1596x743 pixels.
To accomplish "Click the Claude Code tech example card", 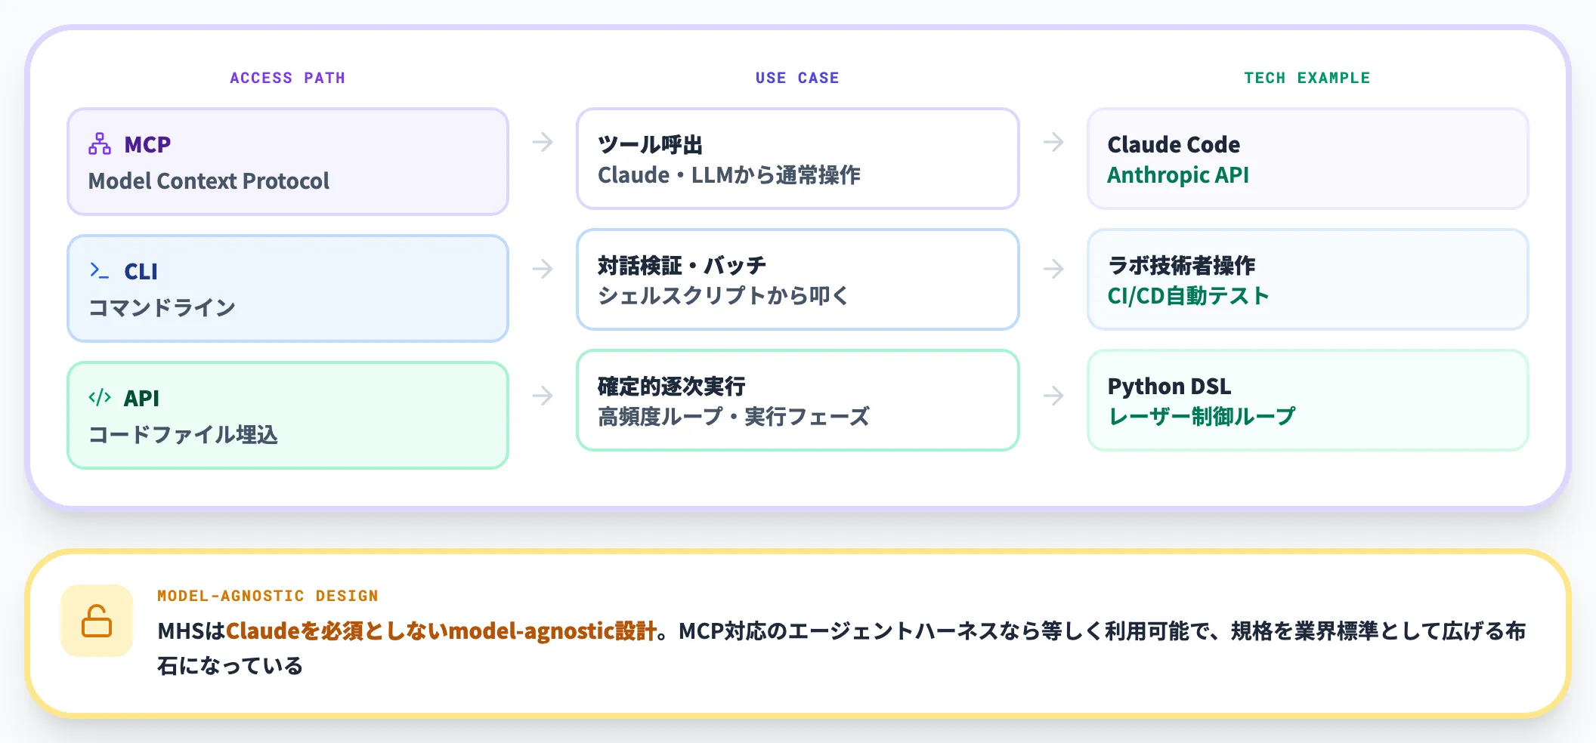I will [x=1308, y=159].
